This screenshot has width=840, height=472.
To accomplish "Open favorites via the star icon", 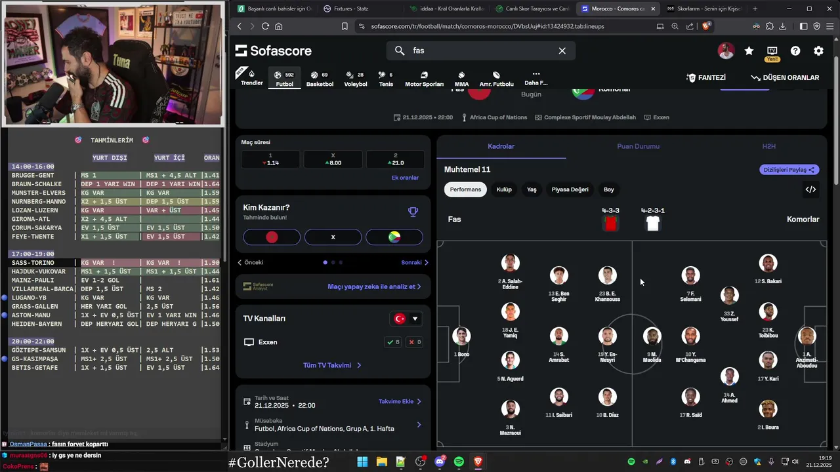I will tap(749, 50).
